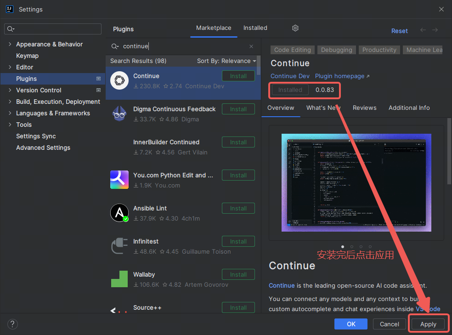Image resolution: width=452 pixels, height=335 pixels.
Task: Click the Apply button
Action: click(x=428, y=324)
